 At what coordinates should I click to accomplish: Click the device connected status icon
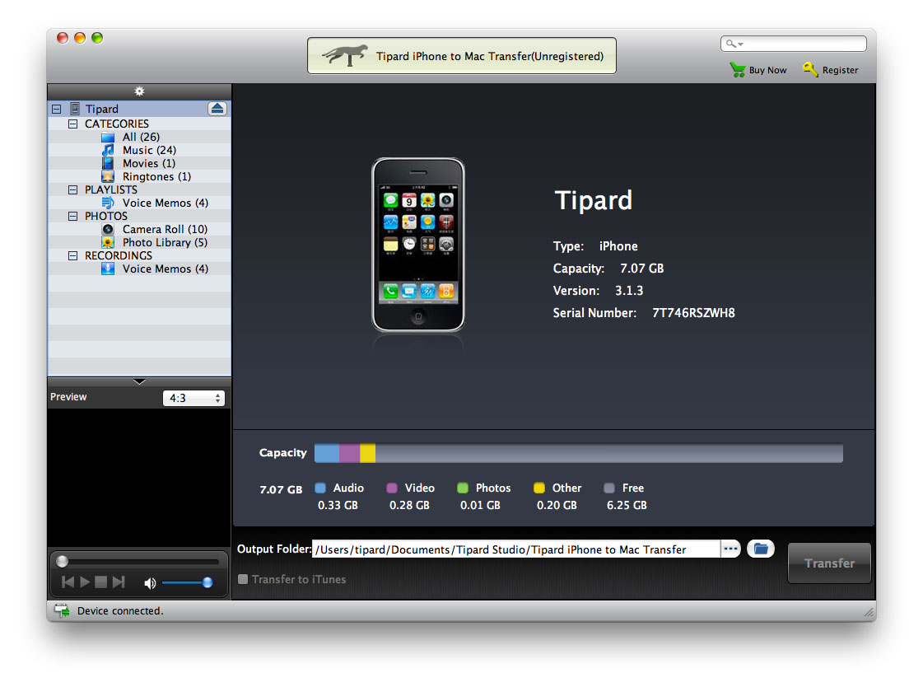[x=62, y=610]
